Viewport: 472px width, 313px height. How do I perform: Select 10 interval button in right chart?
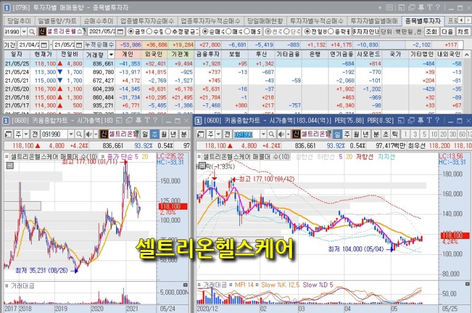pyautogui.click(x=434, y=134)
